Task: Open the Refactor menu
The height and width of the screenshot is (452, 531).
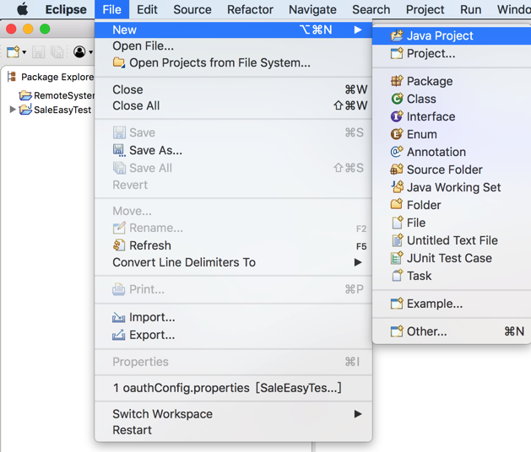Action: pyautogui.click(x=250, y=9)
